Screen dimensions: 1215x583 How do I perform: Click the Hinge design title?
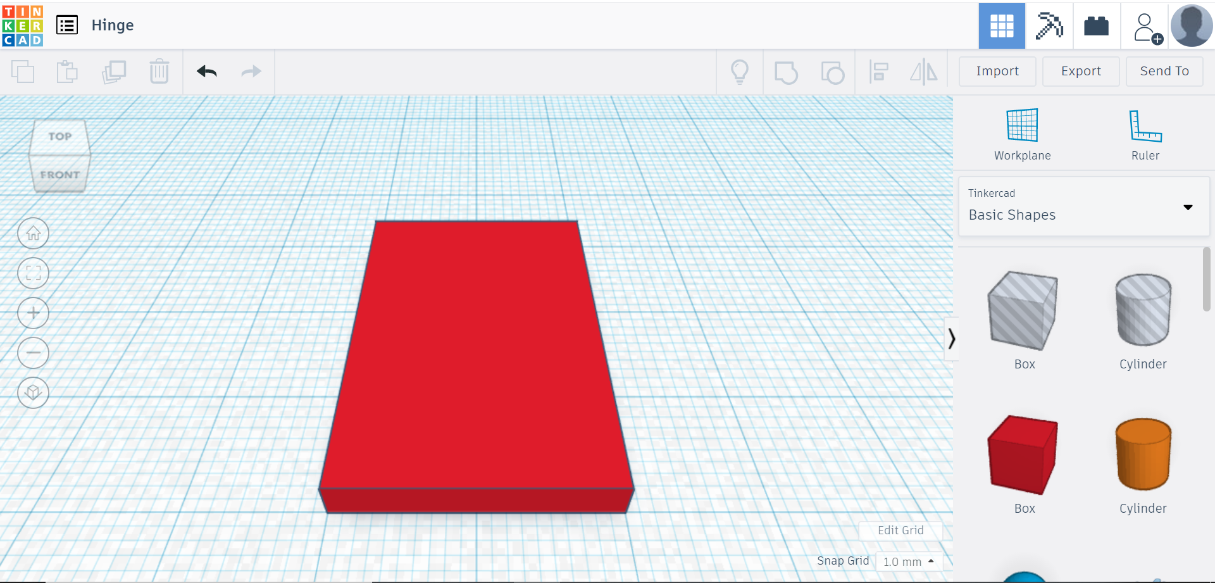point(113,25)
